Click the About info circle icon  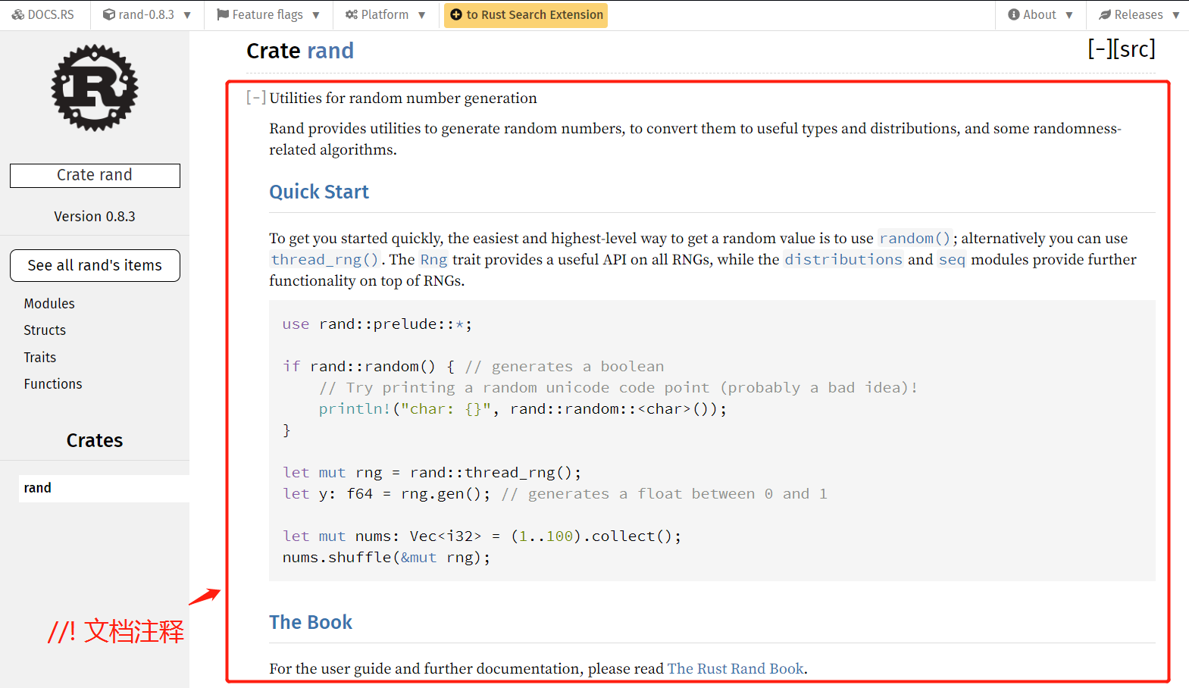pos(1014,14)
